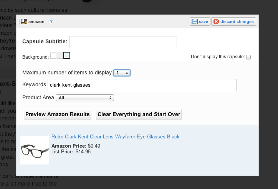Save the capsule with the save button
Screen dimensions: 278x189
(200, 21)
